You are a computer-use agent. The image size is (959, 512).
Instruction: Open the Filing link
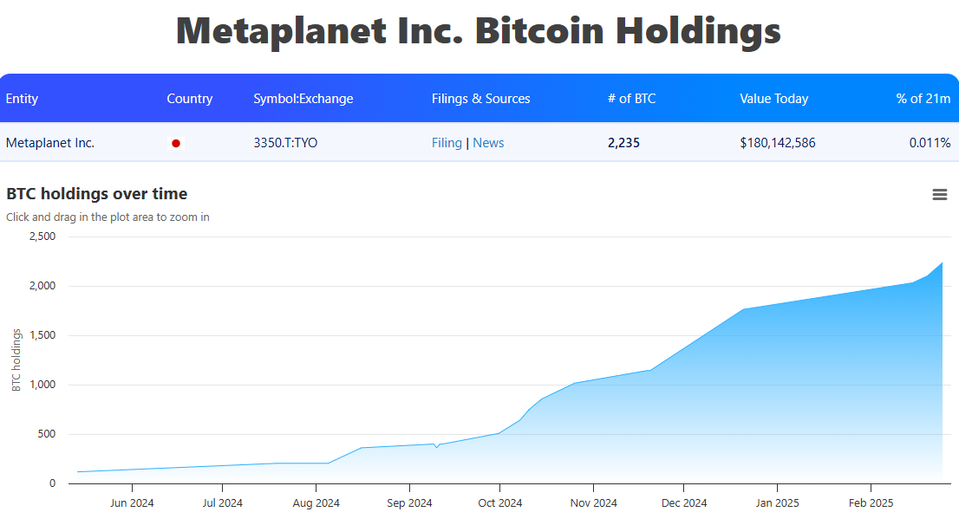pos(447,143)
